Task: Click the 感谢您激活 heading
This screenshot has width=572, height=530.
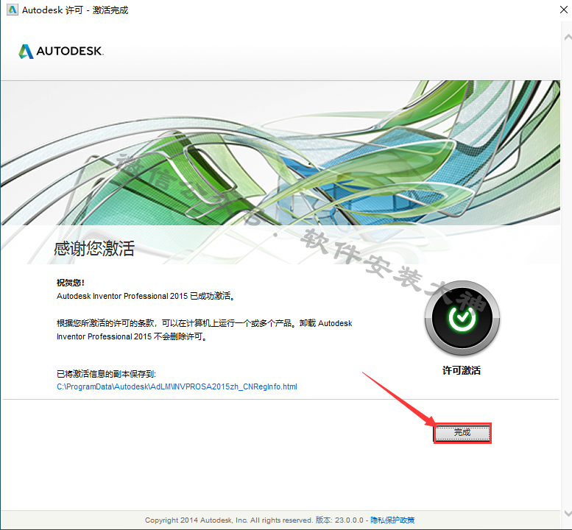Action: [94, 249]
